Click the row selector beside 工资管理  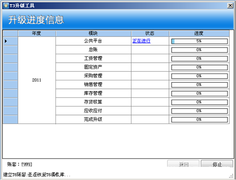10,58
